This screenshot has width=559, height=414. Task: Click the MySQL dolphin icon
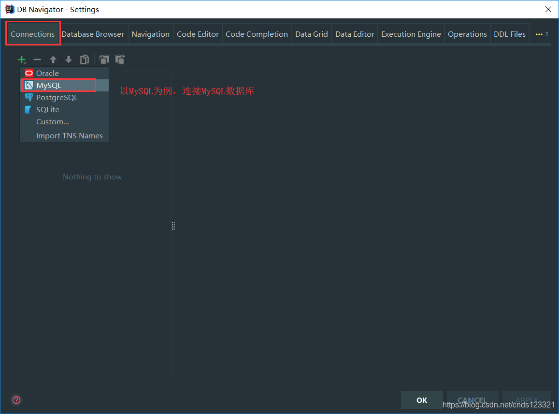point(29,85)
